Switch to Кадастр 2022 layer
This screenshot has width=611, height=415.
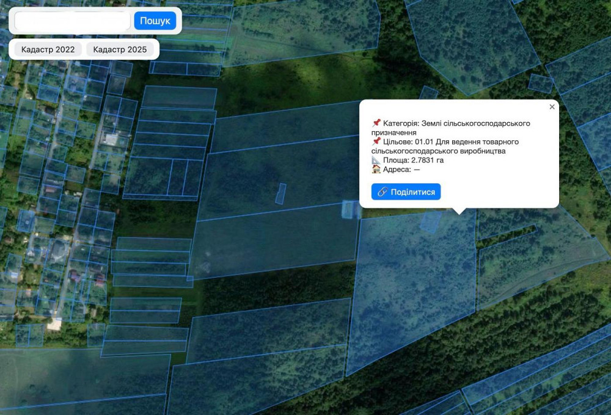(48, 49)
